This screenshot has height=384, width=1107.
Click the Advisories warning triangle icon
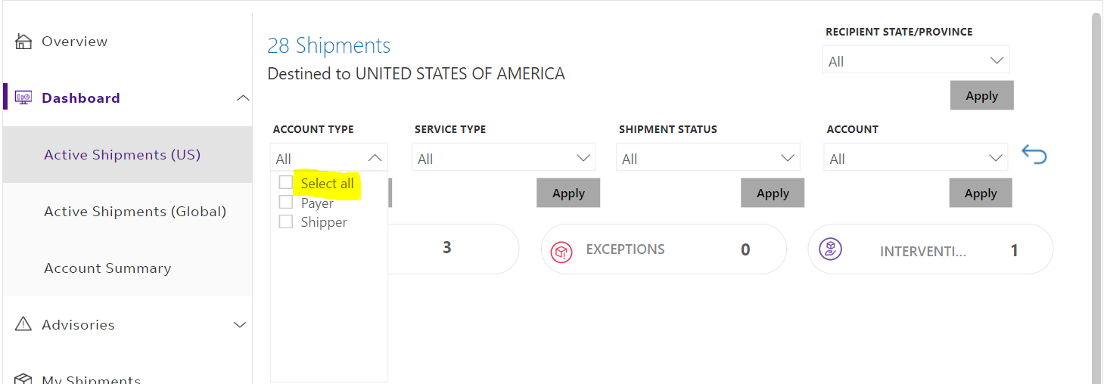point(23,324)
